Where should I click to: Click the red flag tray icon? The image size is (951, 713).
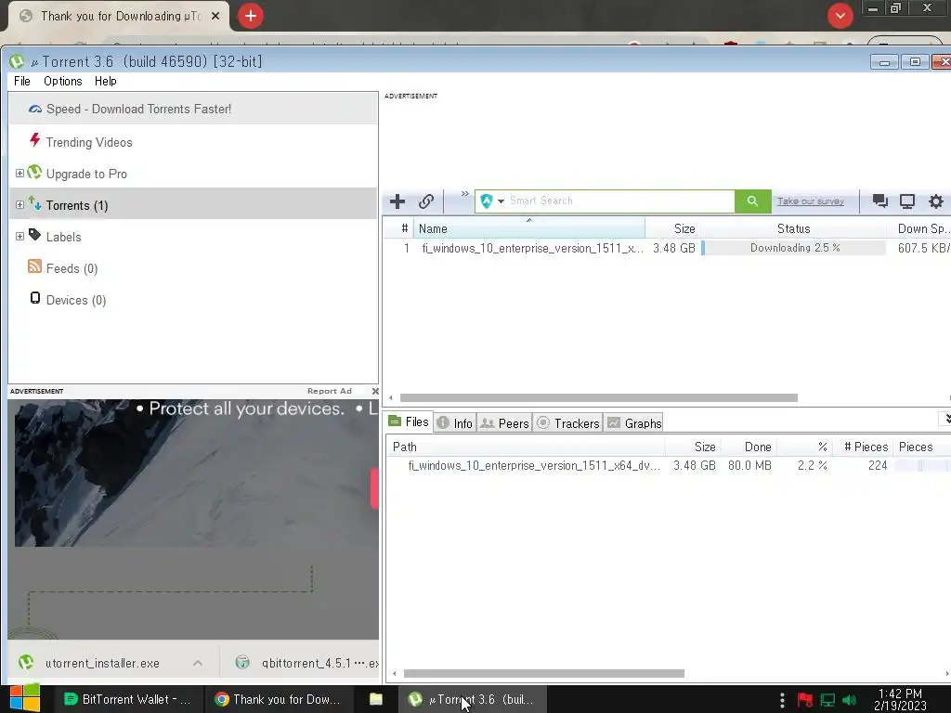(x=805, y=700)
